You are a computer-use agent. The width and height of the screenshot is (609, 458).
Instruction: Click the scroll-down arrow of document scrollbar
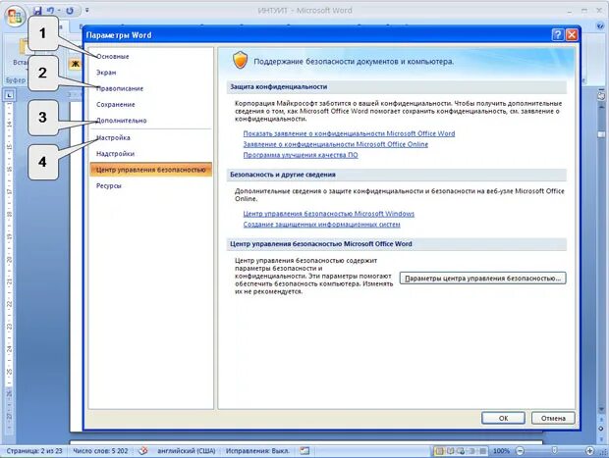pyautogui.click(x=601, y=410)
